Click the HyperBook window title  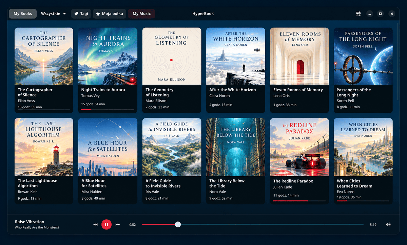click(203, 14)
